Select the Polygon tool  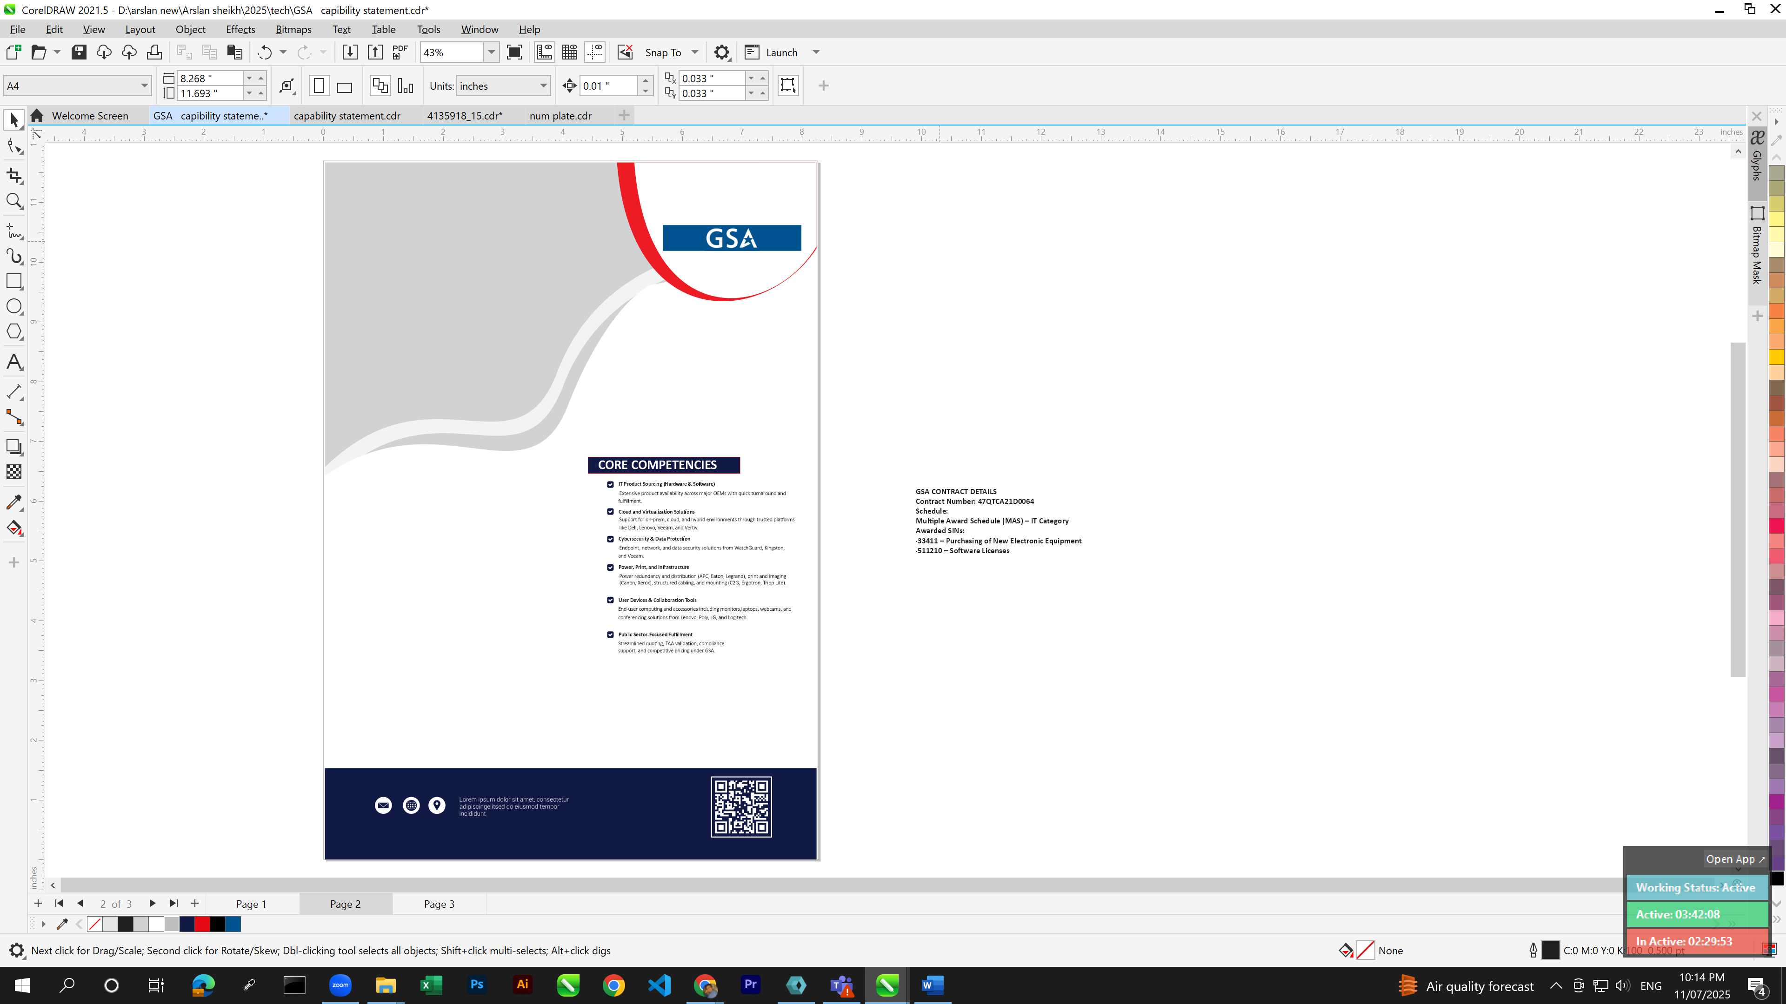[14, 332]
